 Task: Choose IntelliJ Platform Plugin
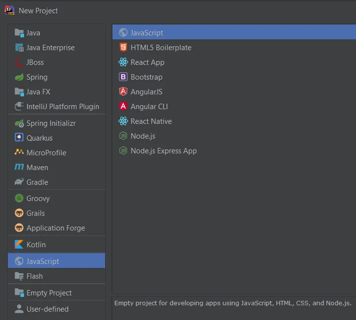pyautogui.click(x=56, y=106)
